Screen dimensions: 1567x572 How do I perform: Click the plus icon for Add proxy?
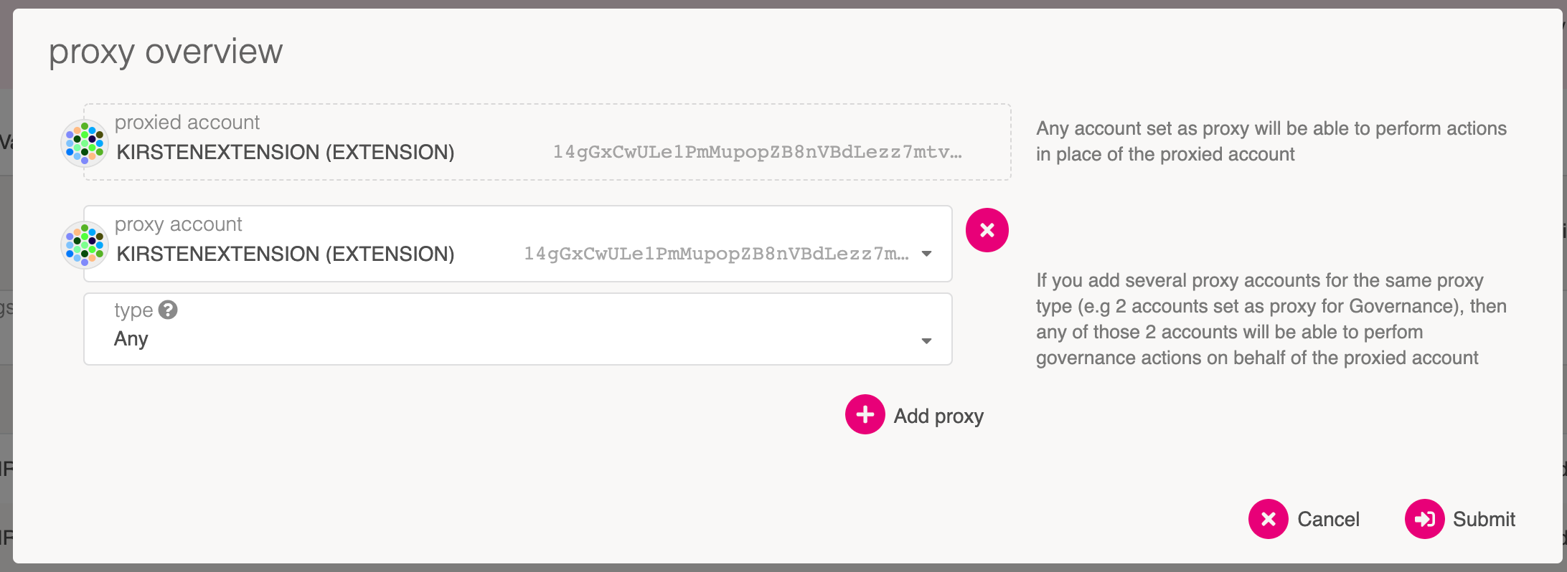click(865, 414)
